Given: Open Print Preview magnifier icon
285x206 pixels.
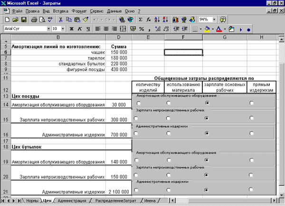Looking at the screenshot, I should [42, 20].
